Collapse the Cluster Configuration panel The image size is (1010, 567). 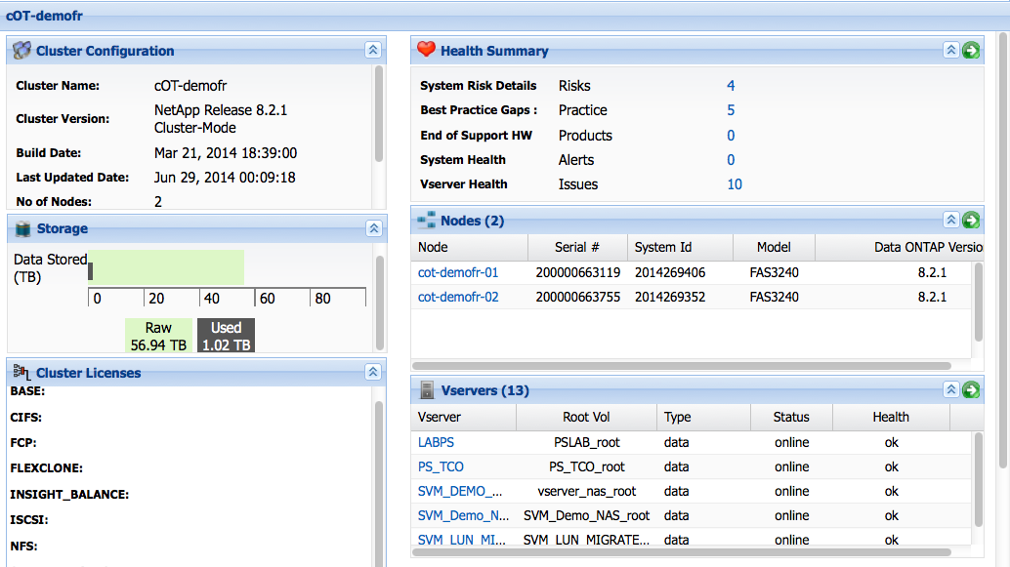[x=373, y=51]
